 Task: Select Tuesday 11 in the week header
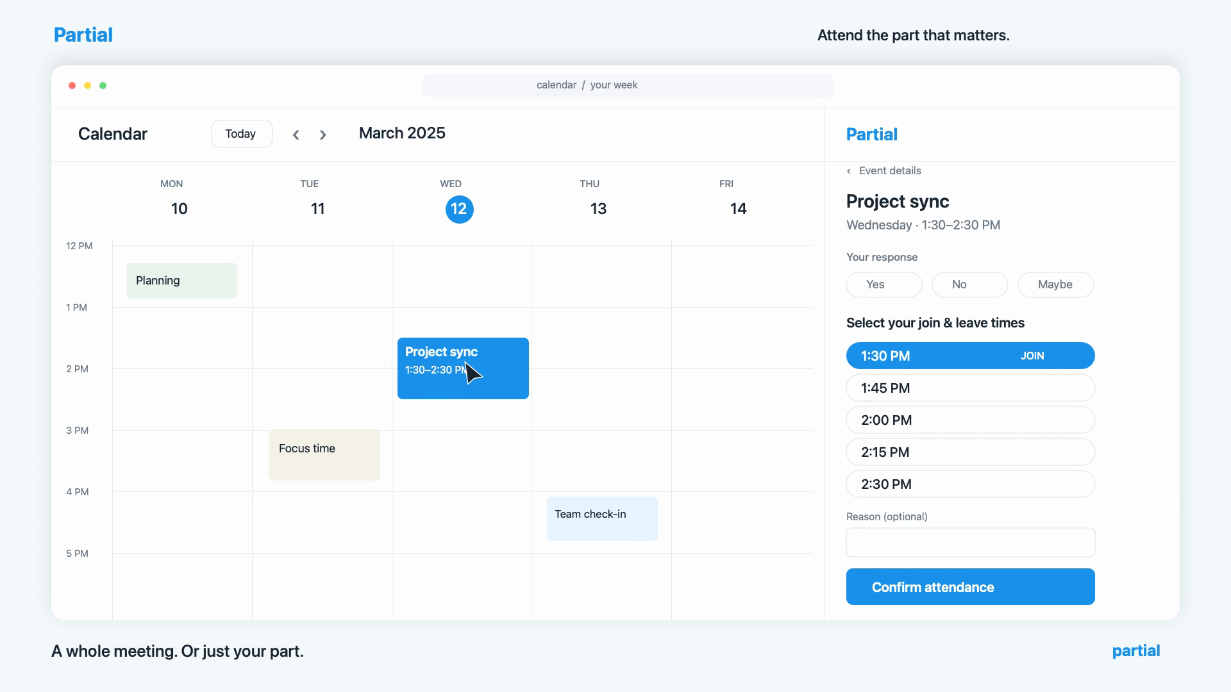(x=317, y=209)
